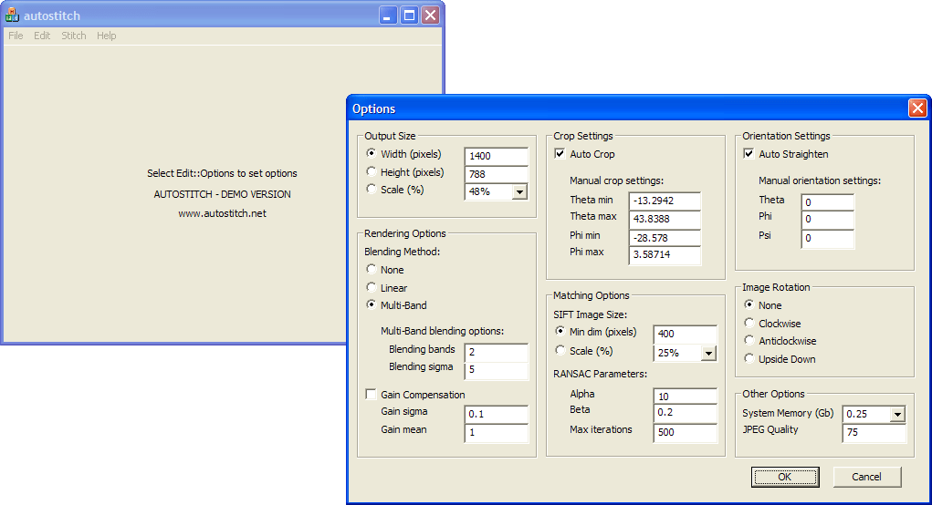Viewport: 932px width, 505px height.
Task: Toggle the Auto Crop checkbox
Action: 560,154
